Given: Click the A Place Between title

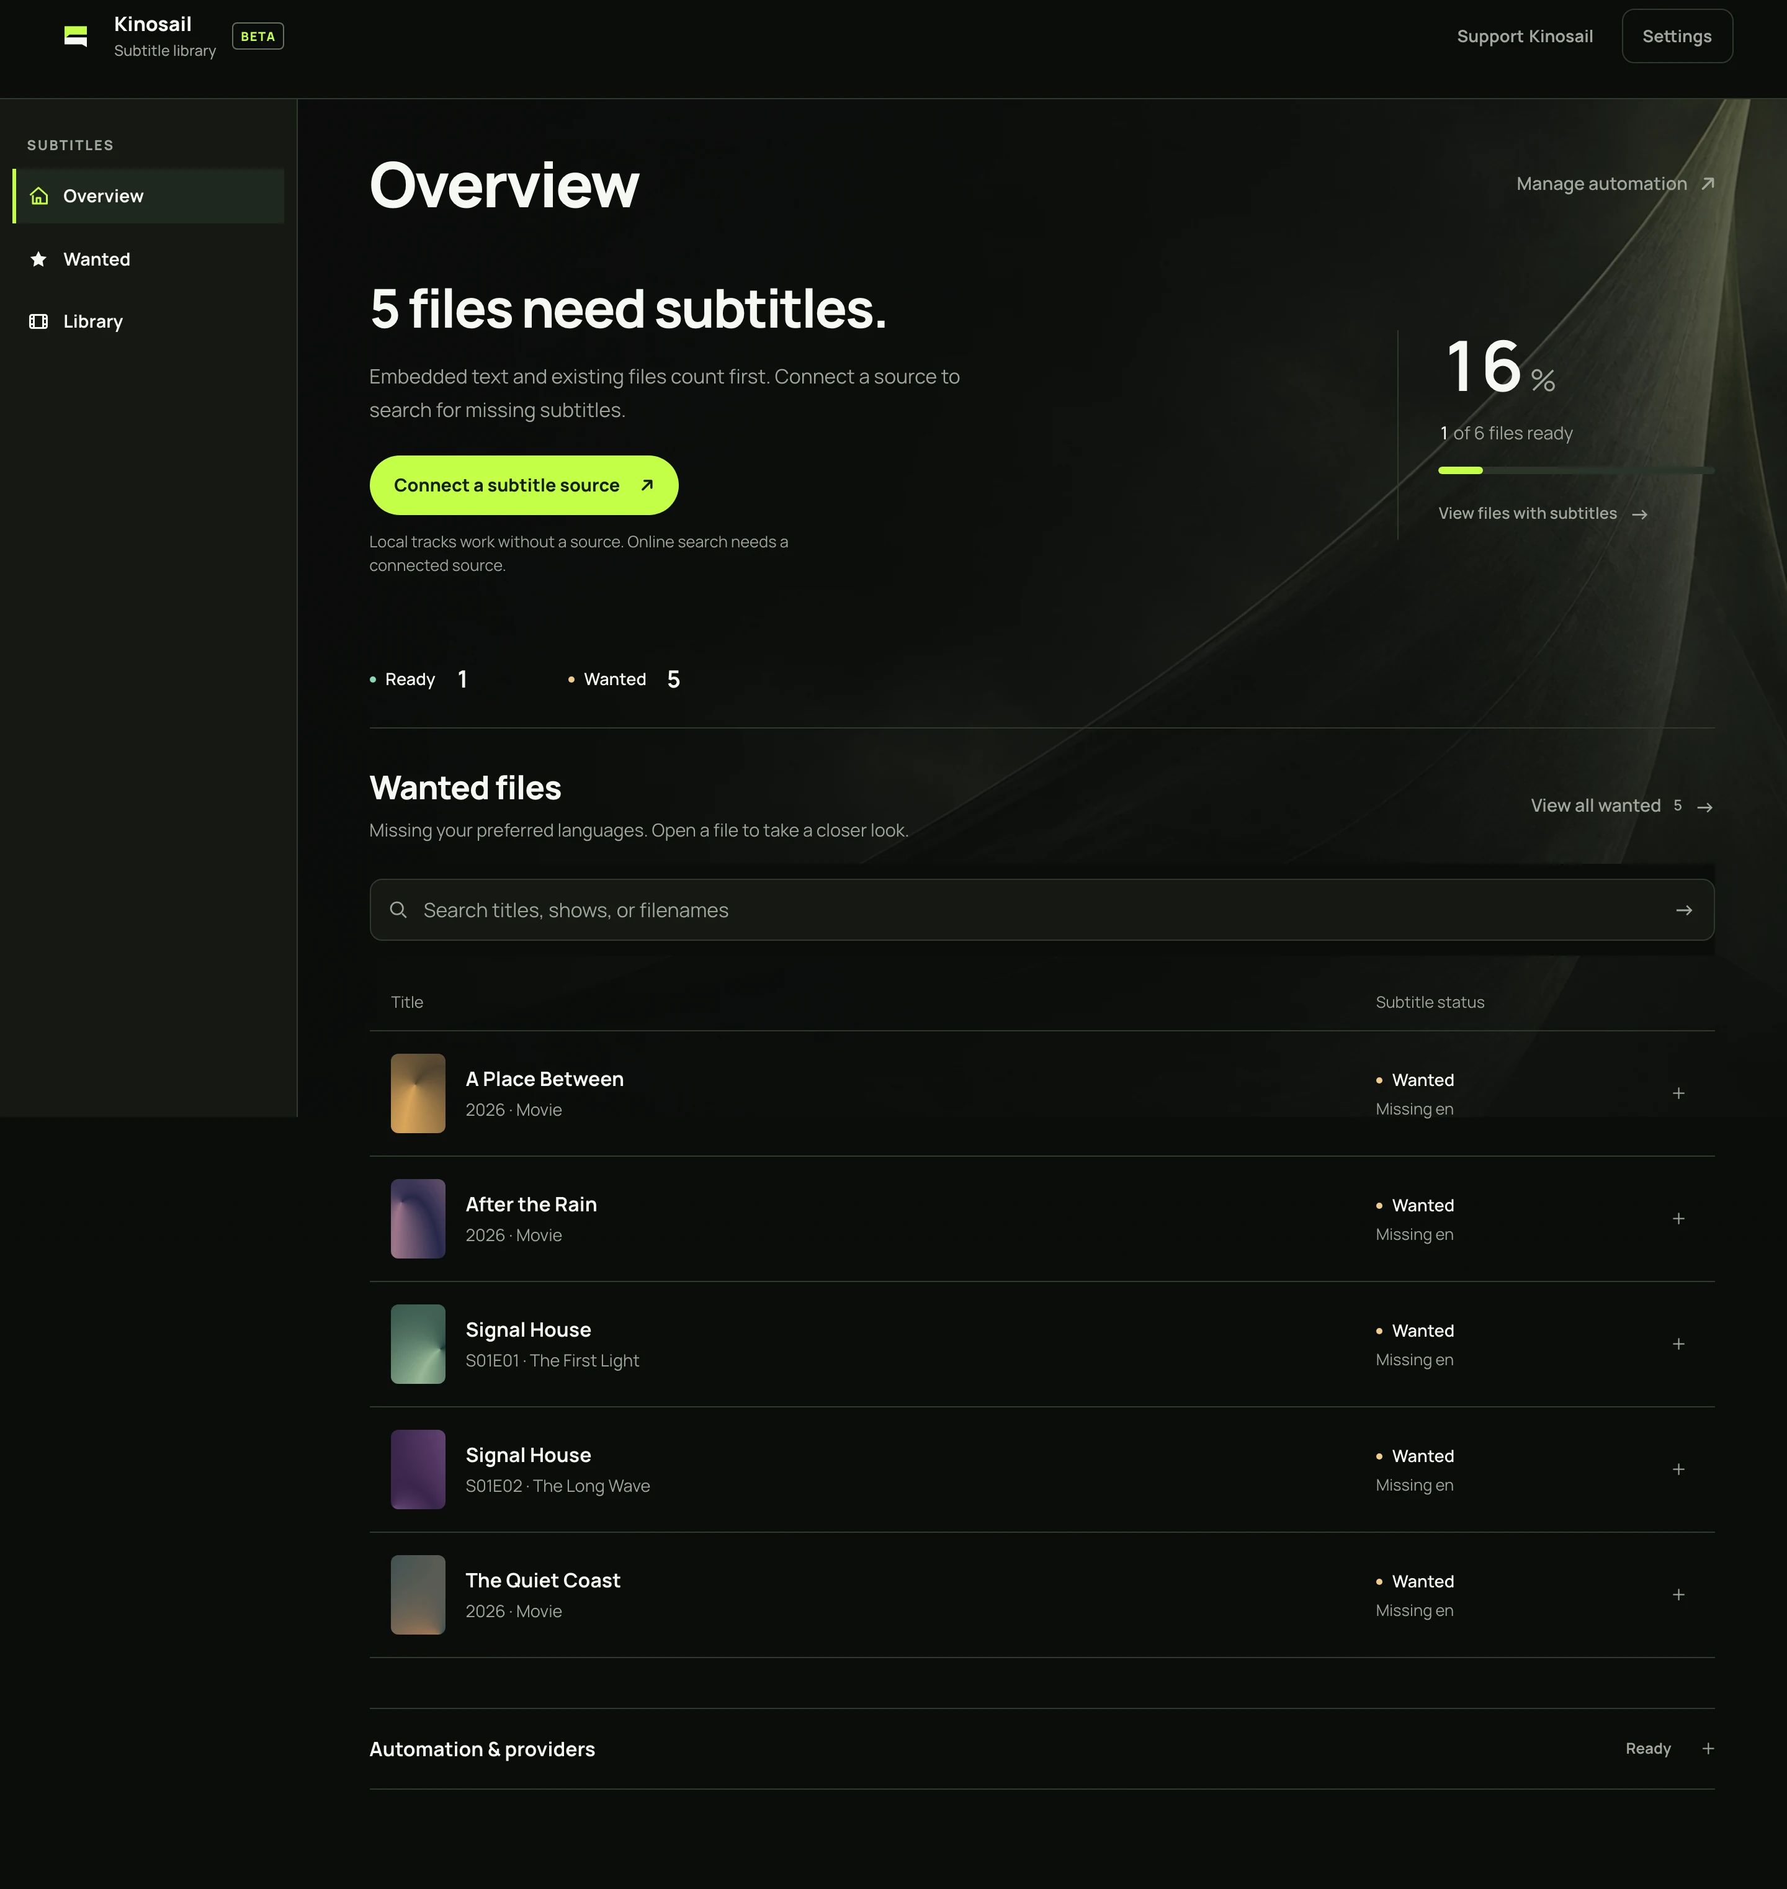Looking at the screenshot, I should pyautogui.click(x=544, y=1079).
